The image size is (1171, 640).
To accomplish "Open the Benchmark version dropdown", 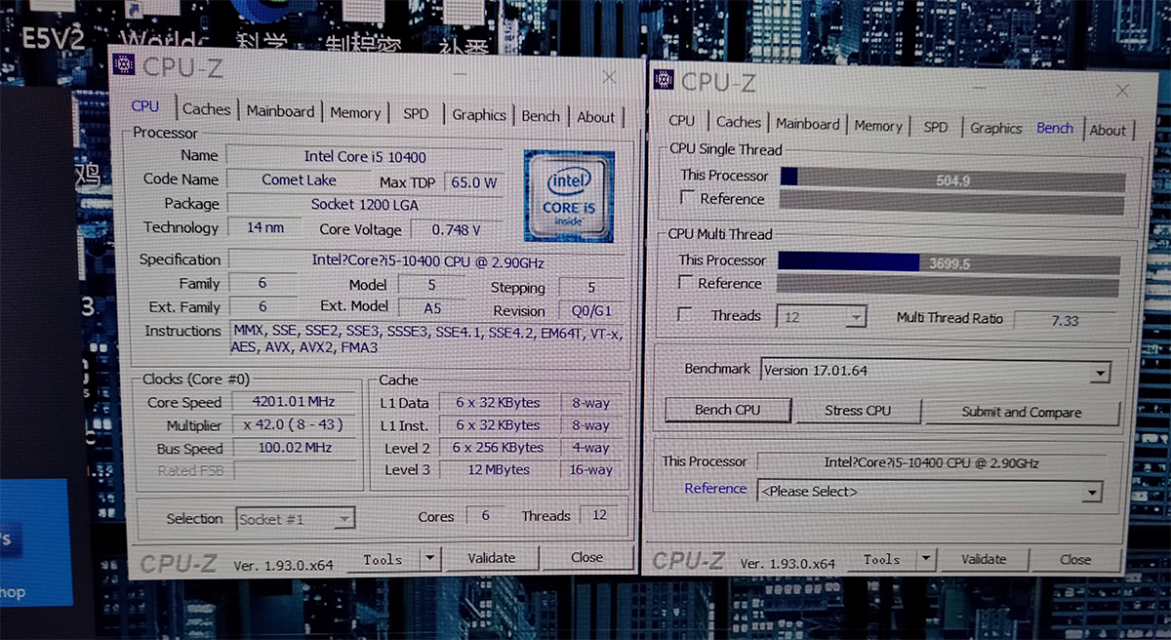I will [936, 372].
